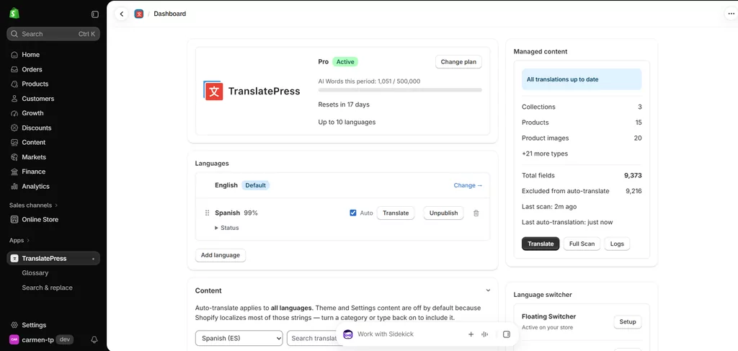
Task: Click the AI Words usage progress bar
Action: pyautogui.click(x=400, y=90)
